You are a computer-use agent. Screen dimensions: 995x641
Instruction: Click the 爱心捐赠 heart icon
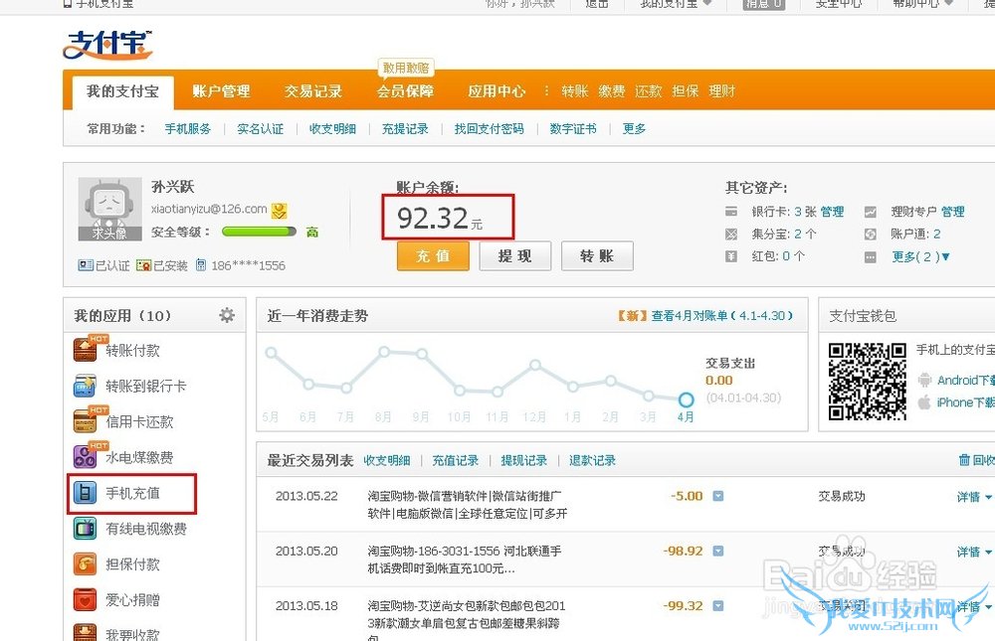(x=86, y=600)
